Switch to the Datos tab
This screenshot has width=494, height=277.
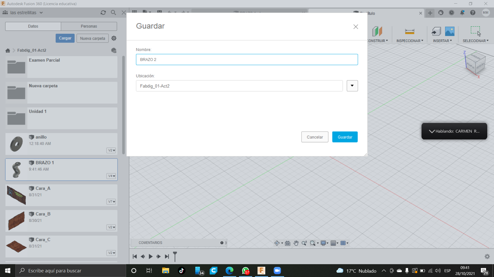(33, 26)
